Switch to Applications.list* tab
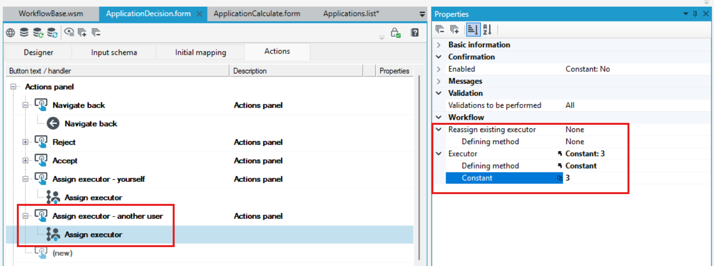The image size is (714, 266). 351,14
